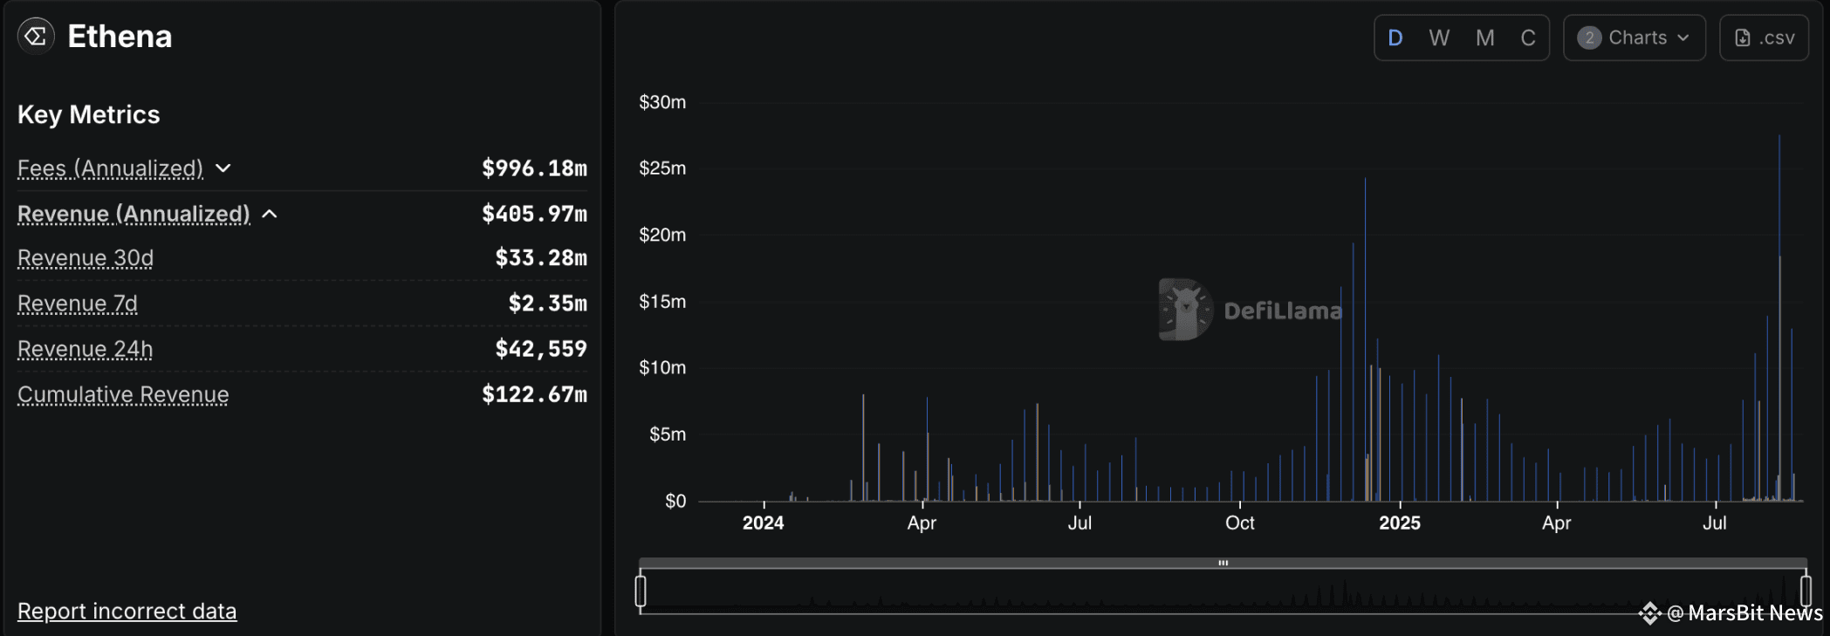Switch to Weekly (W) interval
The image size is (1830, 636).
[x=1439, y=38]
